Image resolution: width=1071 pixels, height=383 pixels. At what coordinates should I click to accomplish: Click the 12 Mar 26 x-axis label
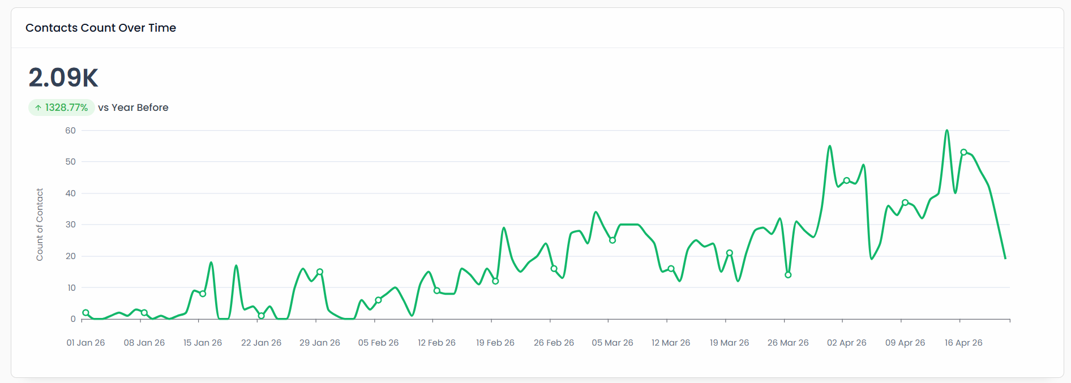671,343
